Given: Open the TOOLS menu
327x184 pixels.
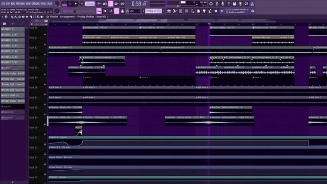Looking at the screenshot, I should (43, 4).
